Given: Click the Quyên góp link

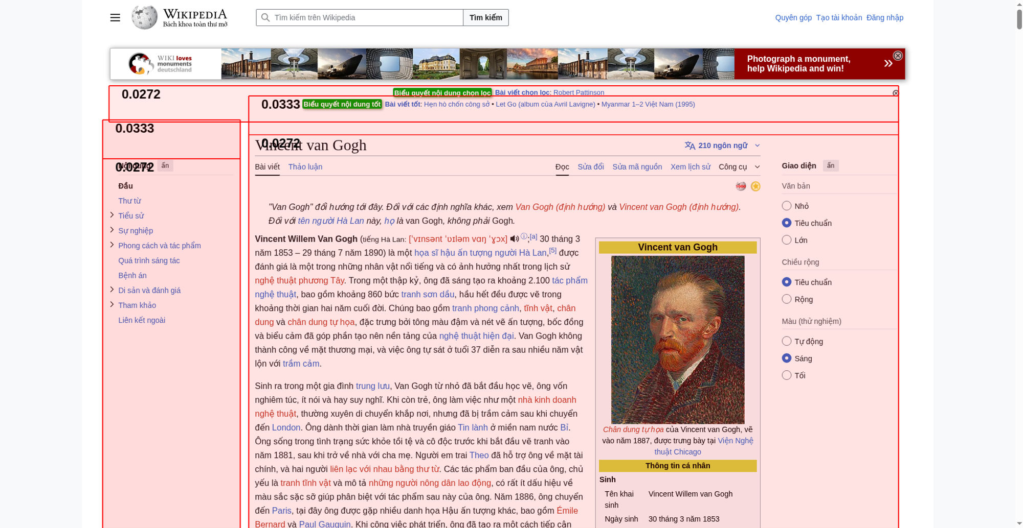Looking at the screenshot, I should (793, 18).
